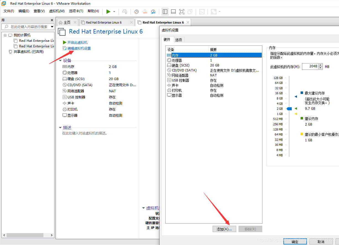Screen dimensions: 339x245
Task: Click the library search input field
Action: click(28, 27)
